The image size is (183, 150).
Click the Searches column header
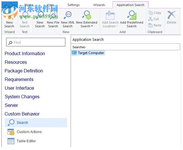point(126,47)
